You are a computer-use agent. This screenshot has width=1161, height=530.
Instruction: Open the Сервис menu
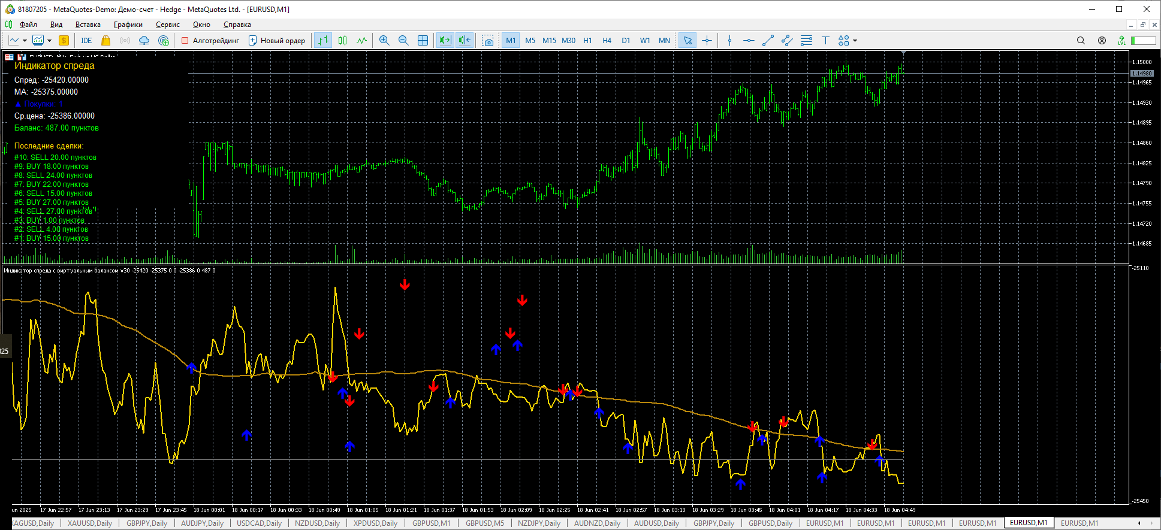tap(168, 25)
